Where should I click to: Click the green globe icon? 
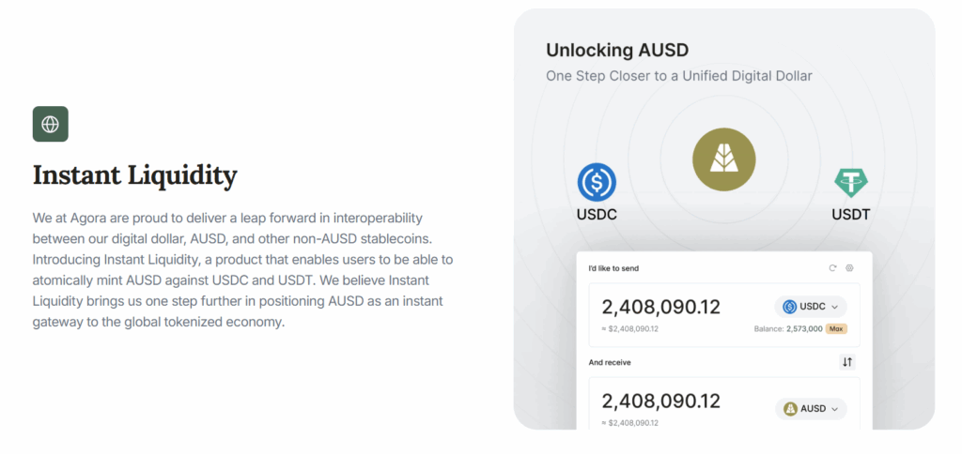(x=50, y=124)
